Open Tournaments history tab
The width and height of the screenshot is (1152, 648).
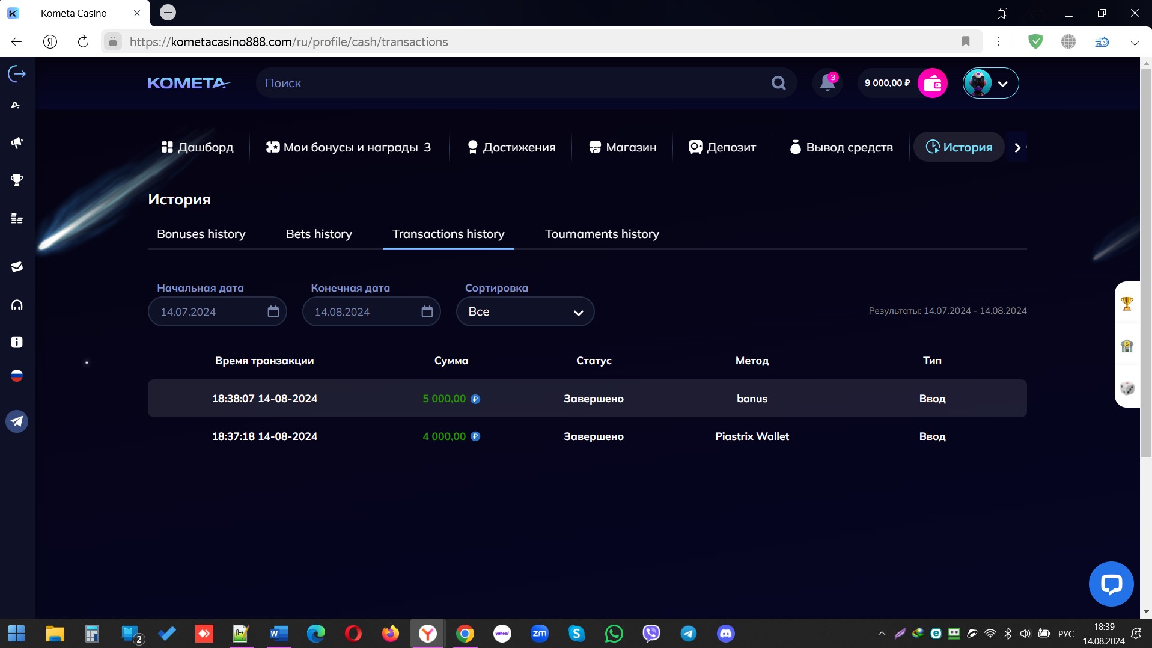click(x=602, y=234)
